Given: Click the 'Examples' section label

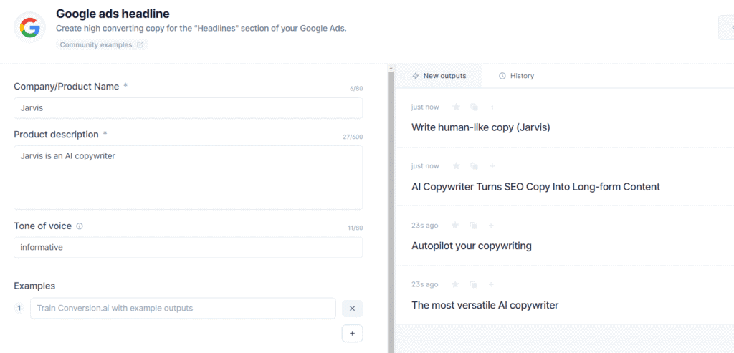Looking at the screenshot, I should point(34,286).
